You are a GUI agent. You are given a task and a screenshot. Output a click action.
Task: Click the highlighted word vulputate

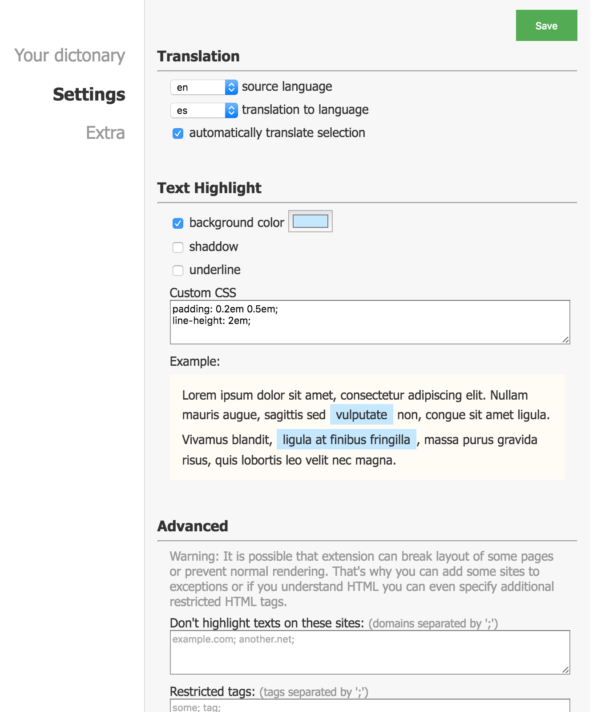point(361,415)
